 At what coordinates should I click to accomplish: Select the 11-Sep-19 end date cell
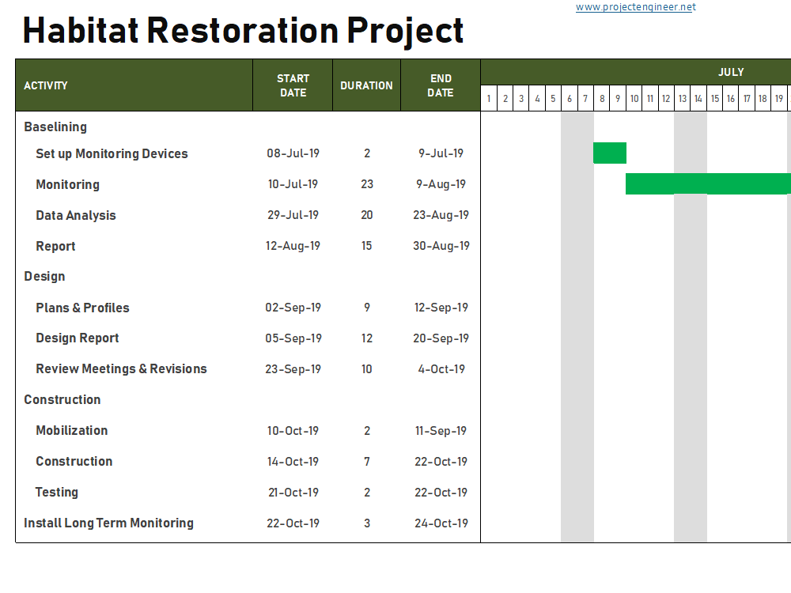pyautogui.click(x=441, y=431)
